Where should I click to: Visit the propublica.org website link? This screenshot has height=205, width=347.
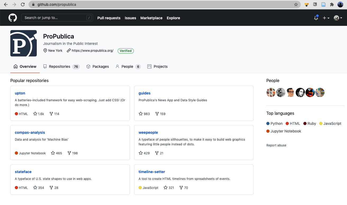pos(92,51)
